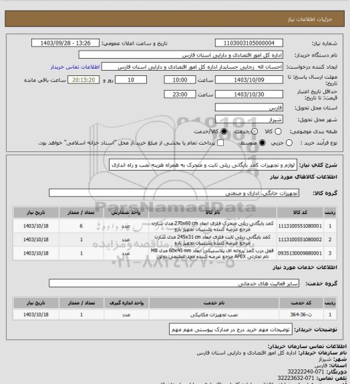The height and width of the screenshot is (384, 350).
Task: Click goods code 111310551080002
Action: (x=300, y=239)
